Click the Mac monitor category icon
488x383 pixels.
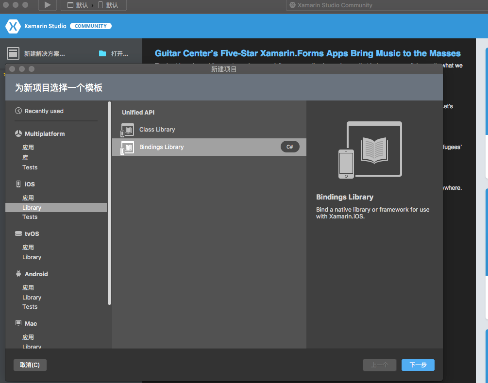(x=18, y=323)
